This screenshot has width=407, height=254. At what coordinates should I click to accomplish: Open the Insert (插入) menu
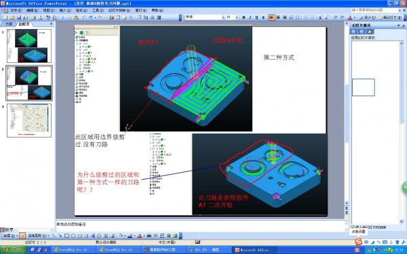click(x=65, y=10)
